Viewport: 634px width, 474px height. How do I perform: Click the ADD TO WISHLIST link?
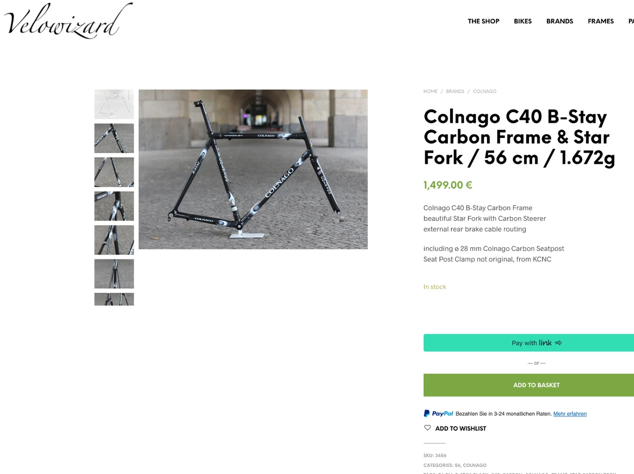[461, 429]
